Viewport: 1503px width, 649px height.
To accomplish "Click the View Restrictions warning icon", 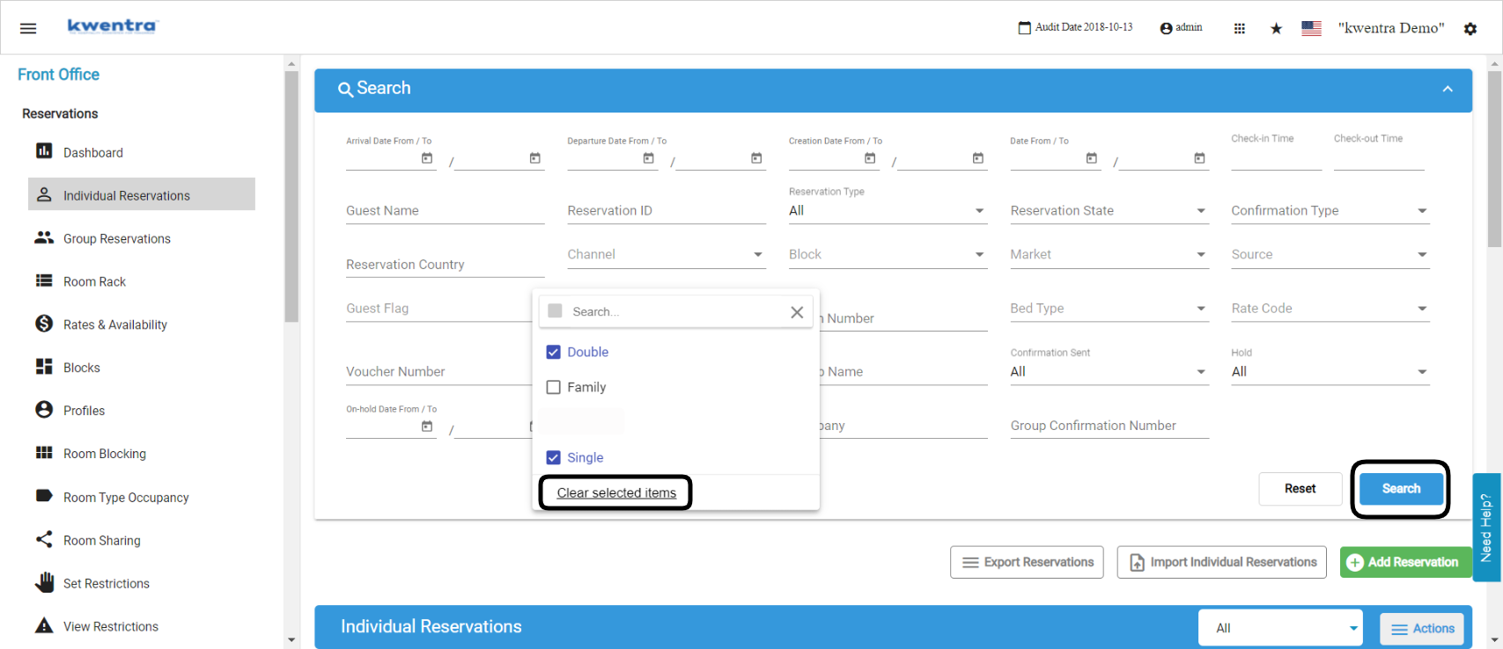I will (x=44, y=625).
